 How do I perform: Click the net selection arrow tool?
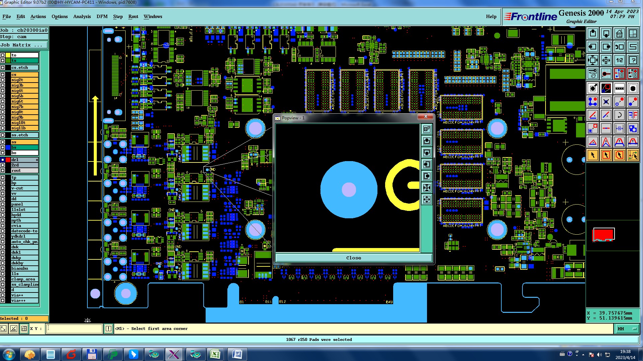633,155
